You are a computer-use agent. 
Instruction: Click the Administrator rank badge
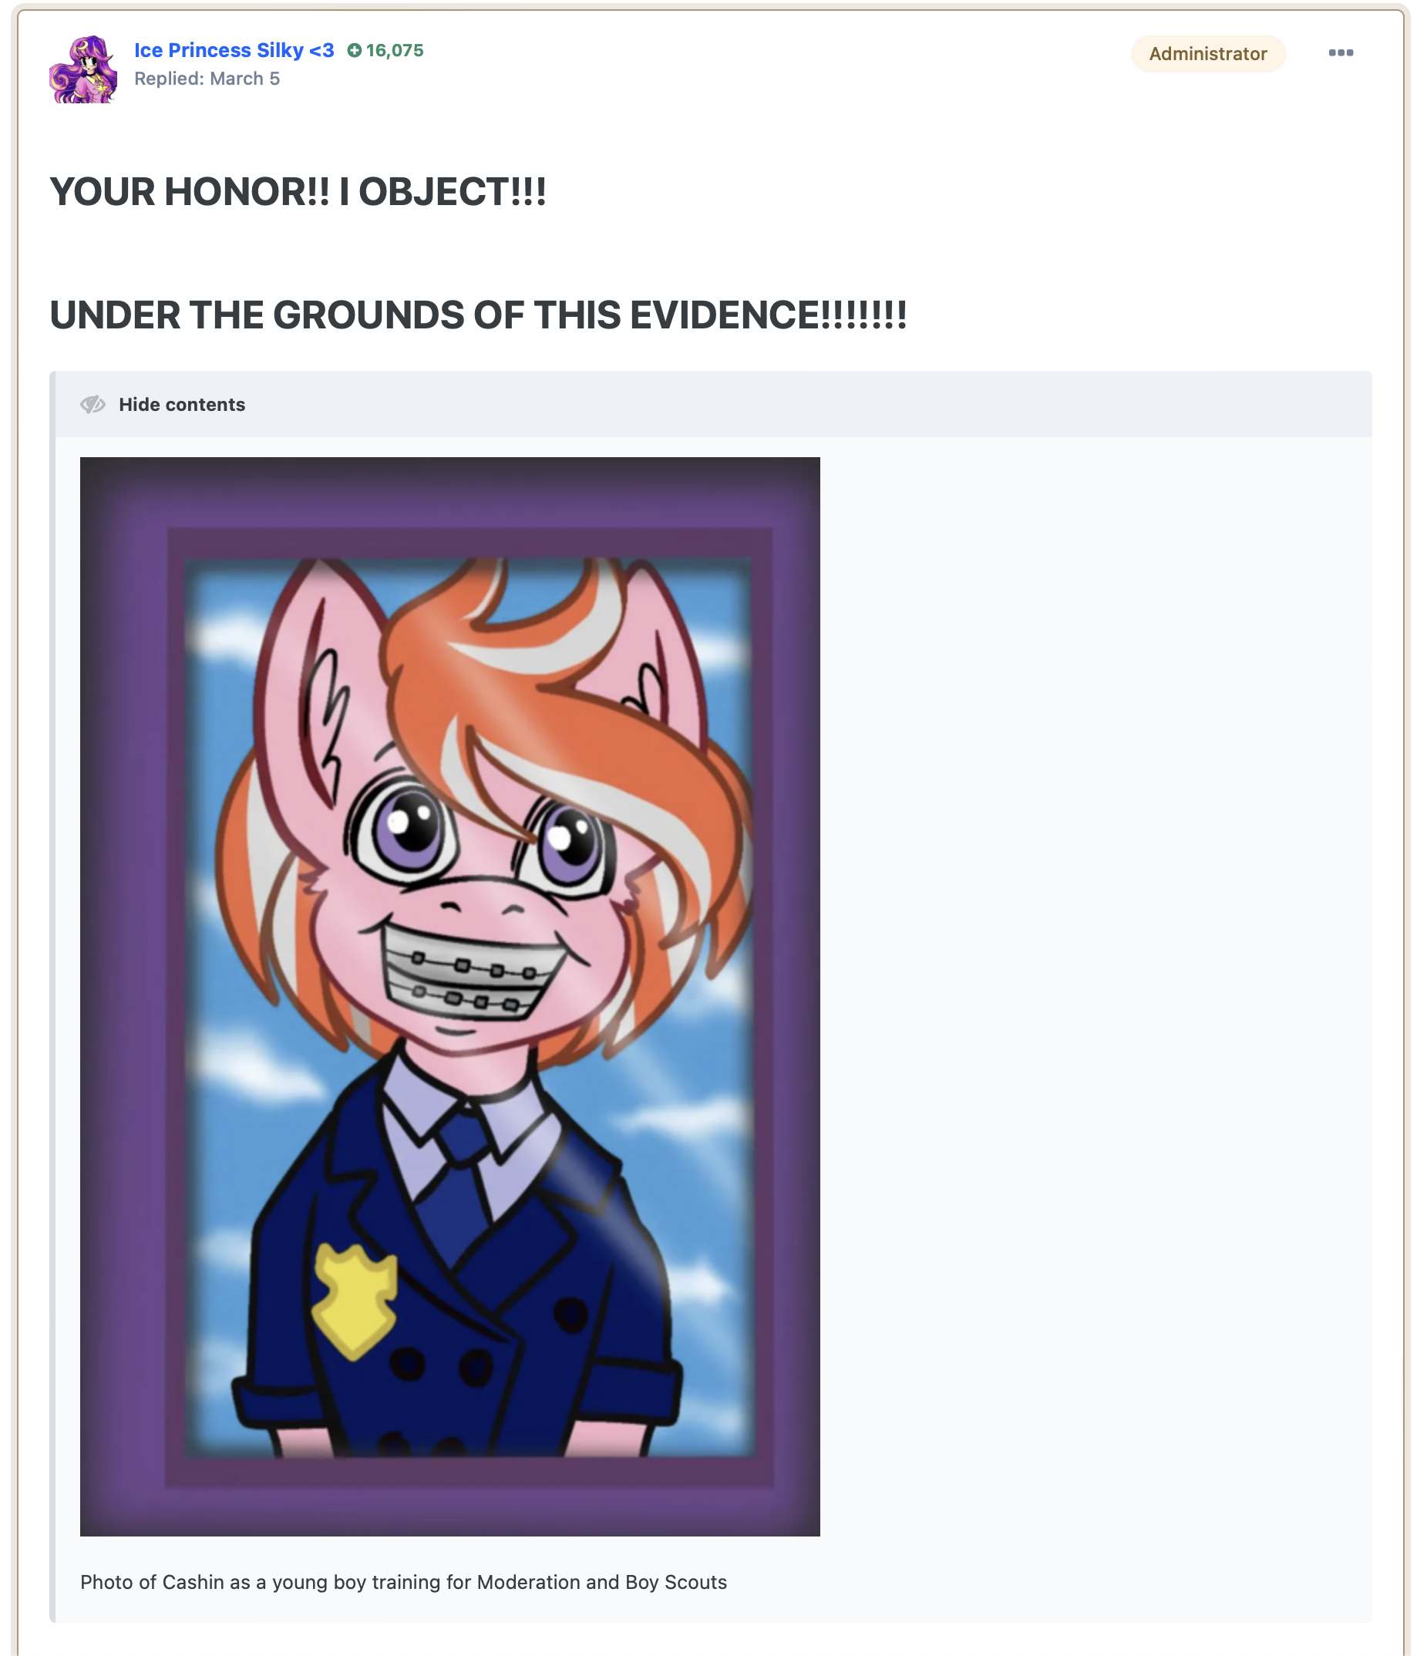point(1207,53)
